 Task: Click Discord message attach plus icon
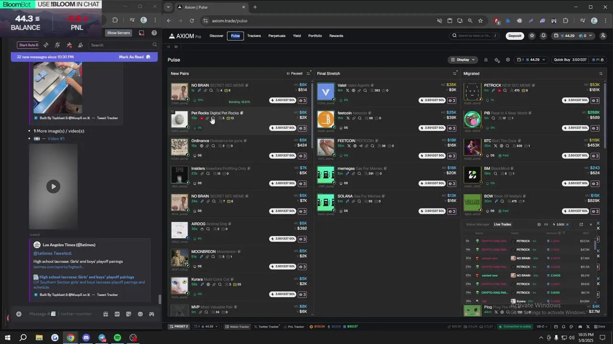tap(19, 314)
